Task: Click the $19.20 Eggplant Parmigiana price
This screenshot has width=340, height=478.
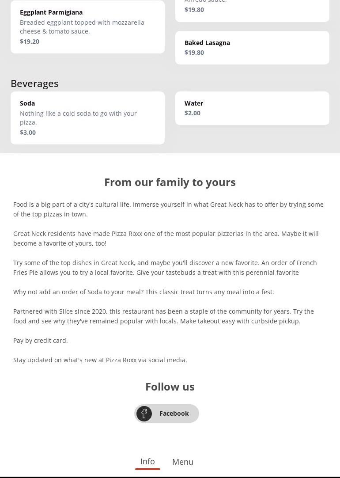Action: pos(30,42)
